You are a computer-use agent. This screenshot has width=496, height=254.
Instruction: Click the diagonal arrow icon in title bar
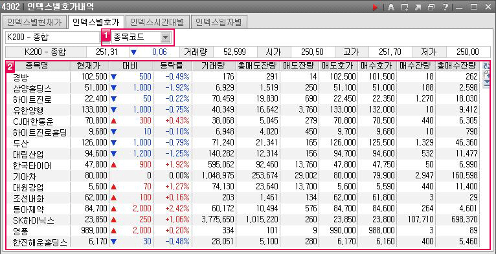pos(418,7)
